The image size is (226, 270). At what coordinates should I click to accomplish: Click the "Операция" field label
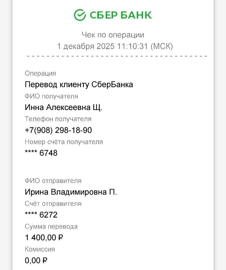[x=40, y=73]
